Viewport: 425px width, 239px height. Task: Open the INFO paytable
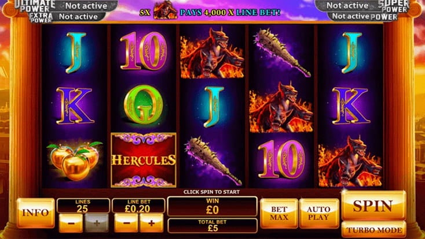pyautogui.click(x=35, y=213)
